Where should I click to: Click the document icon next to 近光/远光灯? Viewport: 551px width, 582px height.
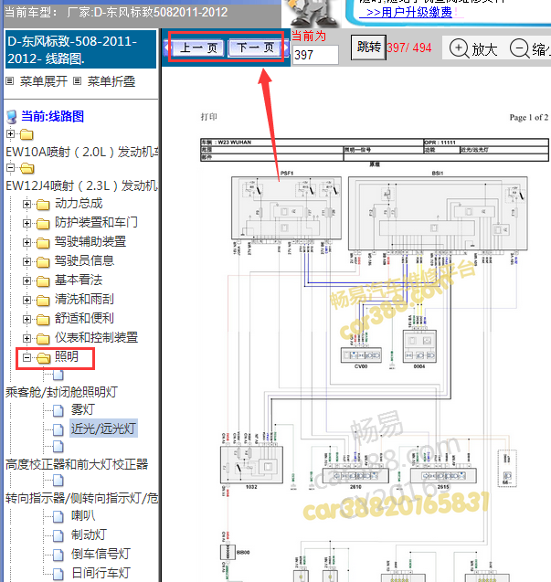tap(58, 429)
